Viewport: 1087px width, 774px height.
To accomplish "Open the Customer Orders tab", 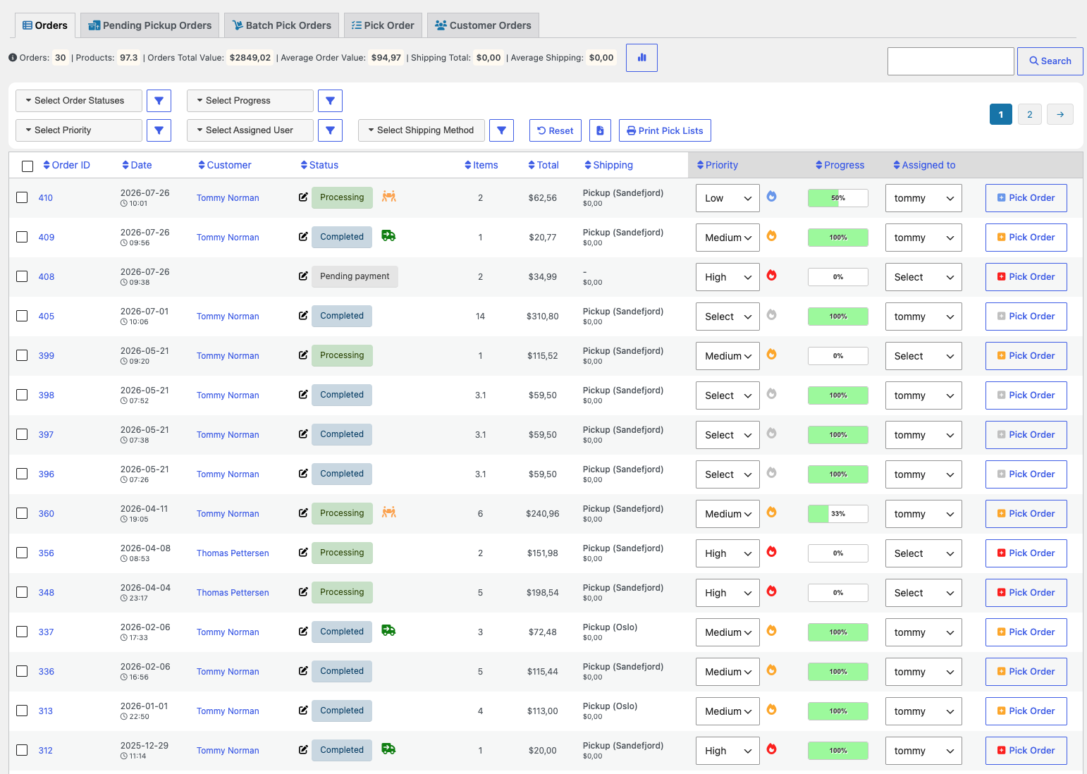I will pos(483,25).
